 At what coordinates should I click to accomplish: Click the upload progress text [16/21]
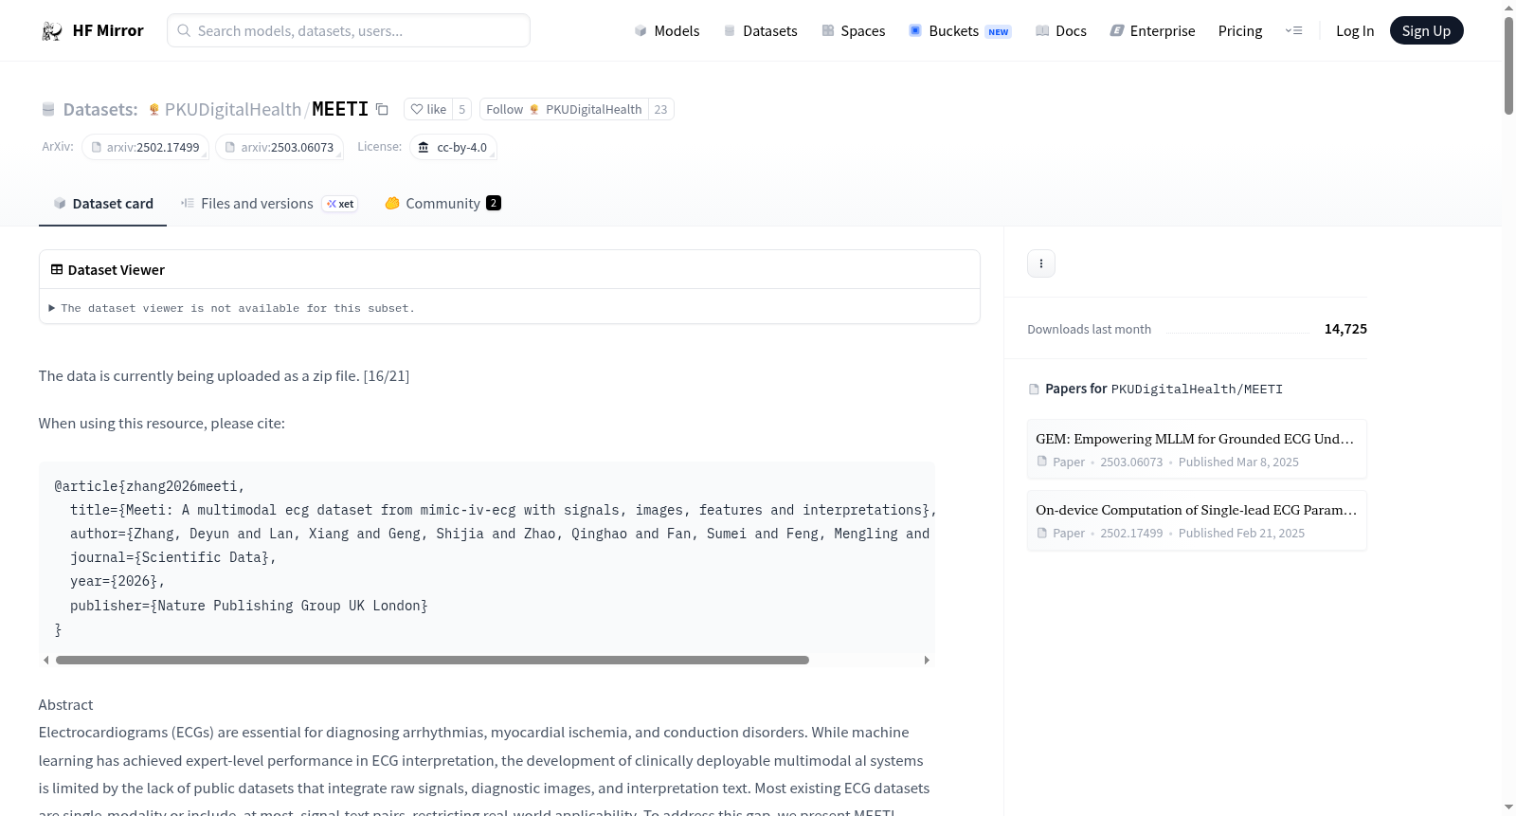387,376
